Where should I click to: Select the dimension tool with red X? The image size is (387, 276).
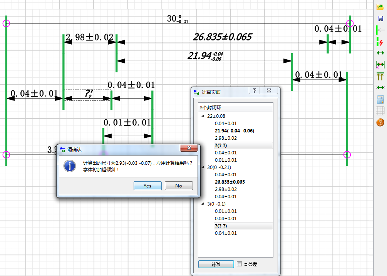click(x=380, y=65)
